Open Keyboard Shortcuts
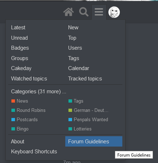Image resolution: width=158 pixels, height=163 pixels. coord(34,152)
